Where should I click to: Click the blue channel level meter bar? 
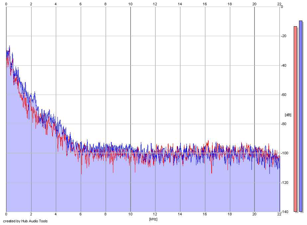301,116
